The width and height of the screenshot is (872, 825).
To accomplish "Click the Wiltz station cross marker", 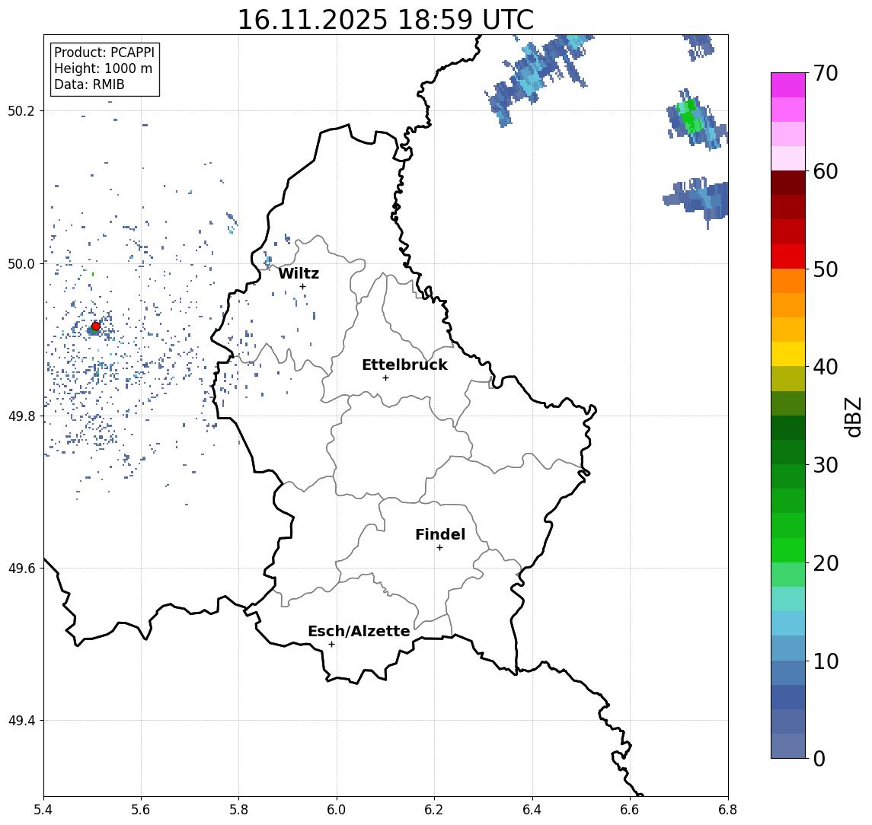I will click(x=302, y=287).
